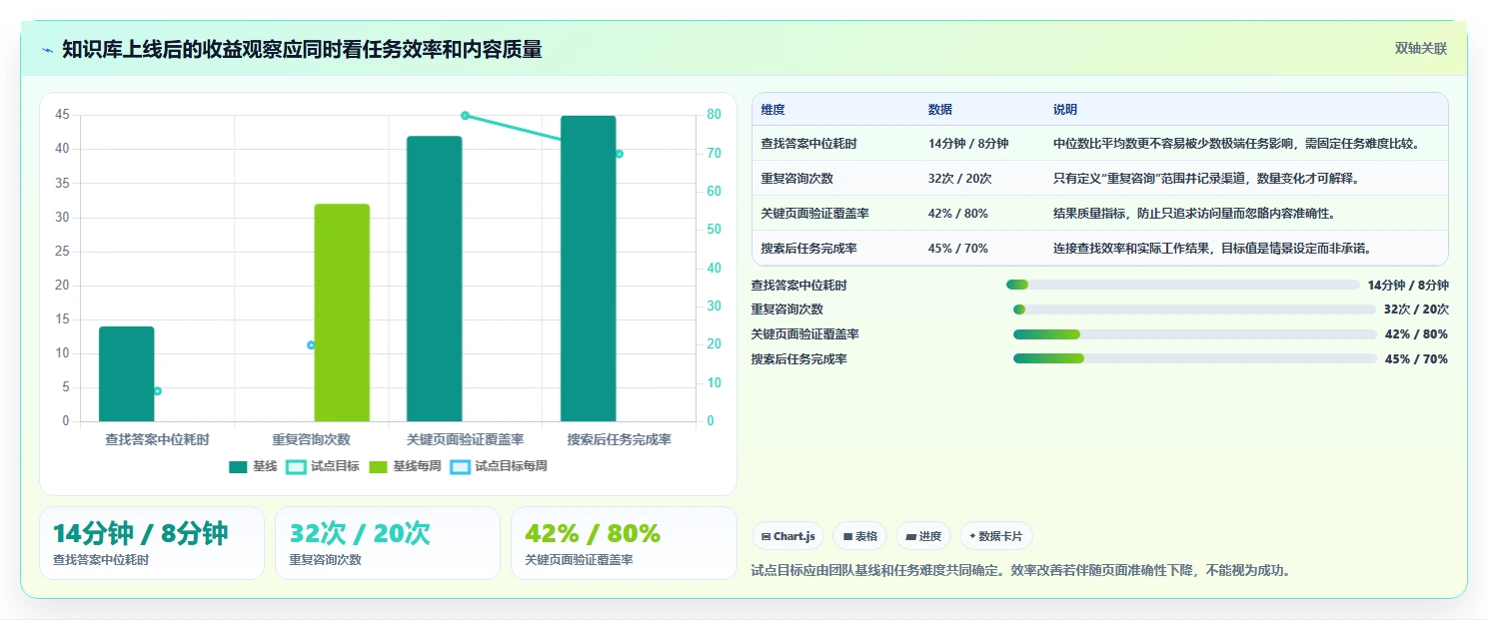The image size is (1488, 620).
Task: Open the 42% / 80% data card
Action: pyautogui.click(x=624, y=543)
